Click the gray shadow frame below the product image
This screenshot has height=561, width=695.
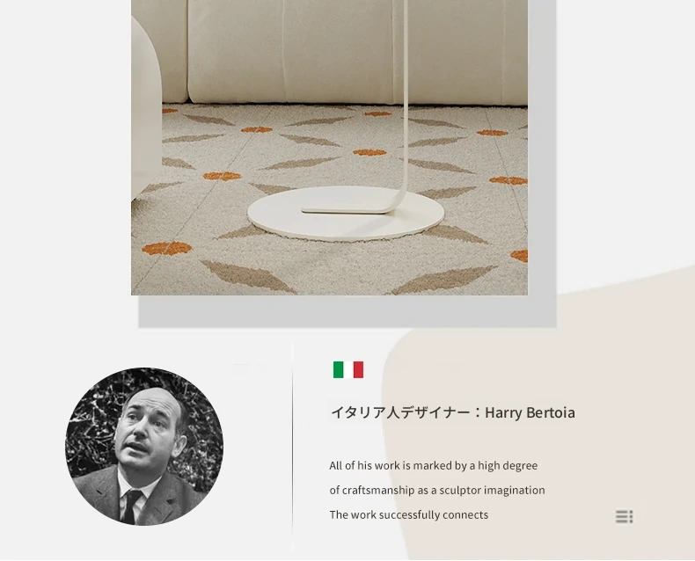click(x=347, y=311)
